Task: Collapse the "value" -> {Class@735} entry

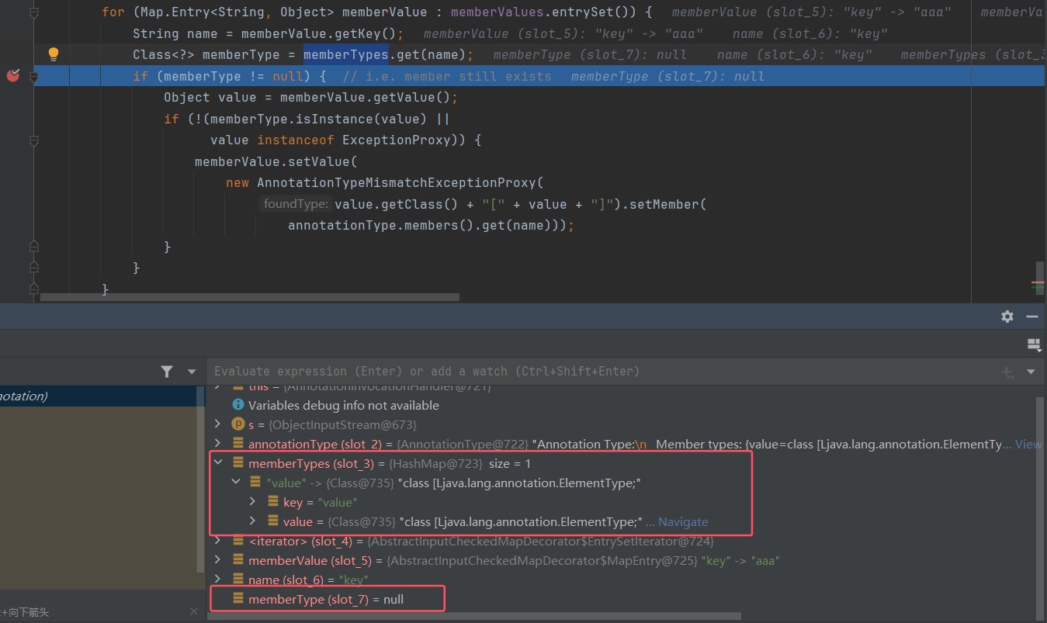Action: click(236, 483)
